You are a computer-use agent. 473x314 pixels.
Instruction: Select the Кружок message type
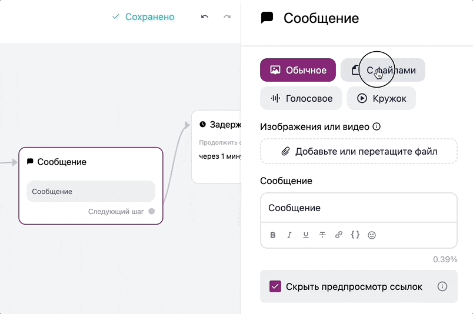click(x=381, y=98)
